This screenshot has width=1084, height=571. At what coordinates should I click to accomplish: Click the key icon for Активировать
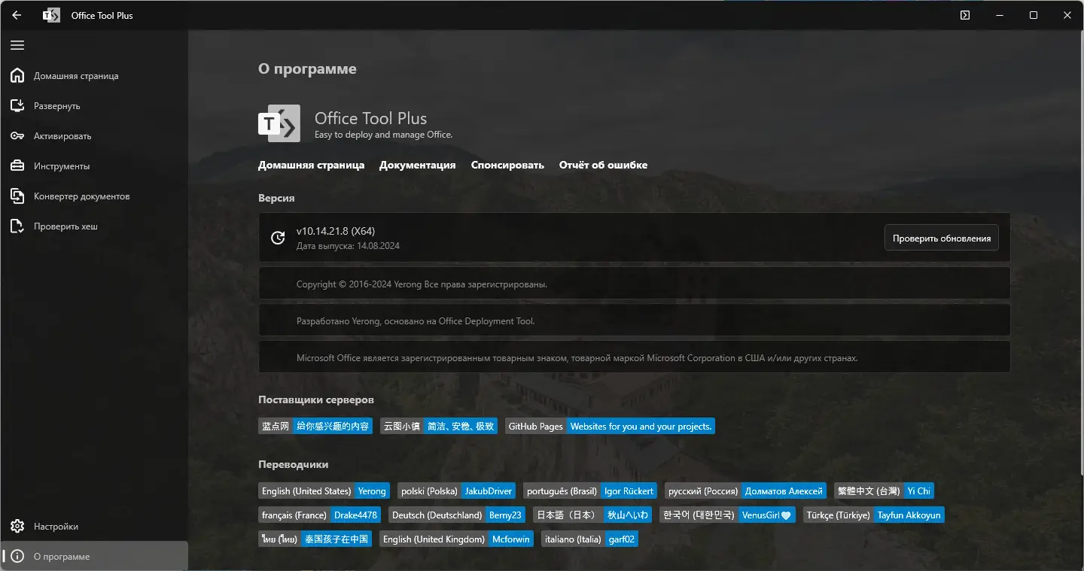[x=18, y=135]
